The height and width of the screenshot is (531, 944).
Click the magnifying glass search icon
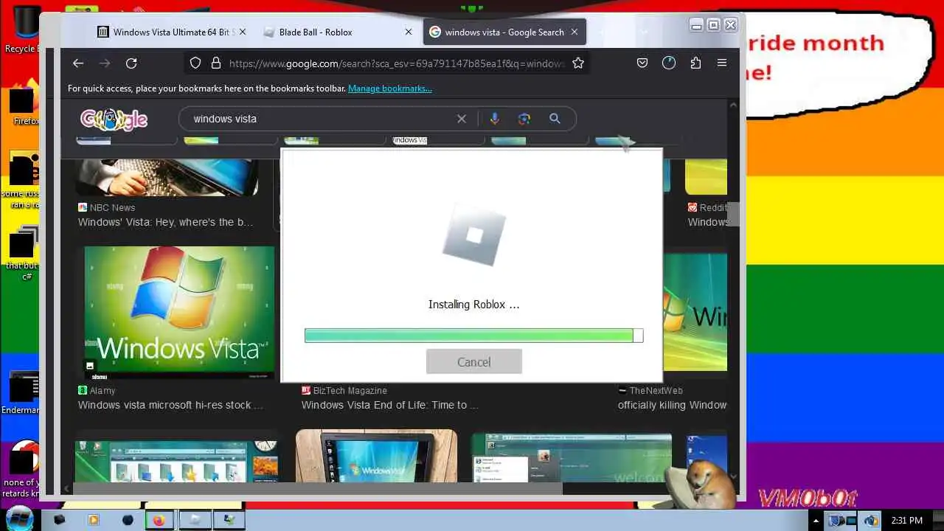pos(555,119)
